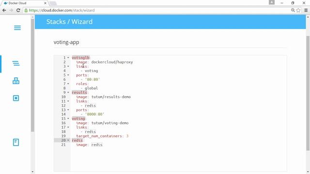Click line number 21 in gutter
Screen dimensions: 310x174
pyautogui.click(x=63, y=145)
